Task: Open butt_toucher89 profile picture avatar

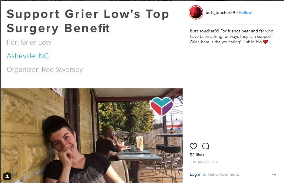Action: 196,12
